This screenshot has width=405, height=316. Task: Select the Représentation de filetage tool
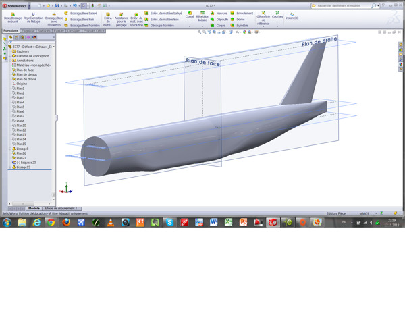33,18
